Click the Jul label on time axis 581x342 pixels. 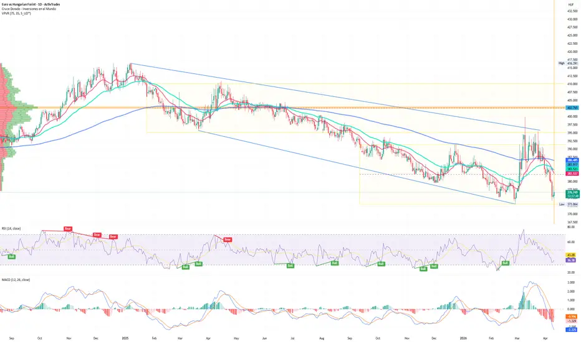click(x=292, y=338)
